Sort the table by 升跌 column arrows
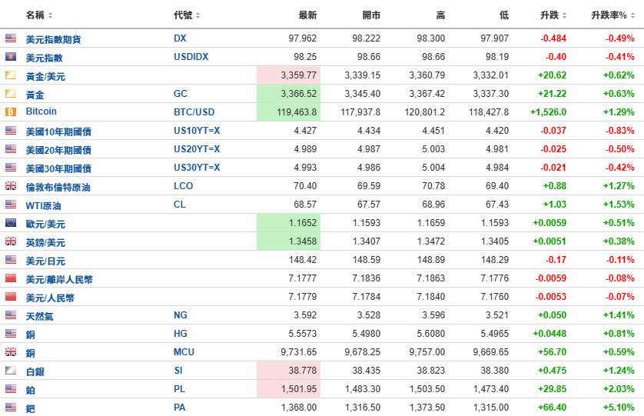 (564, 15)
